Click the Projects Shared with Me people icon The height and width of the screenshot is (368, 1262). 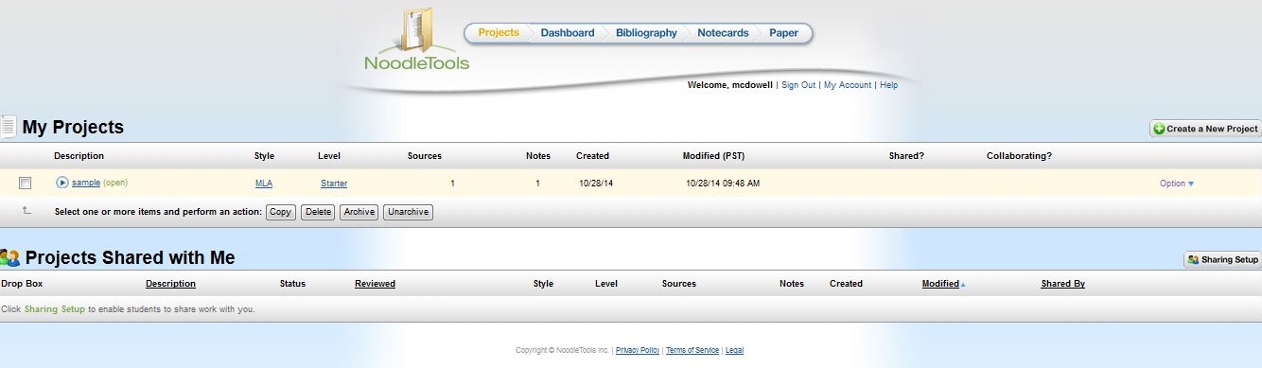point(10,257)
